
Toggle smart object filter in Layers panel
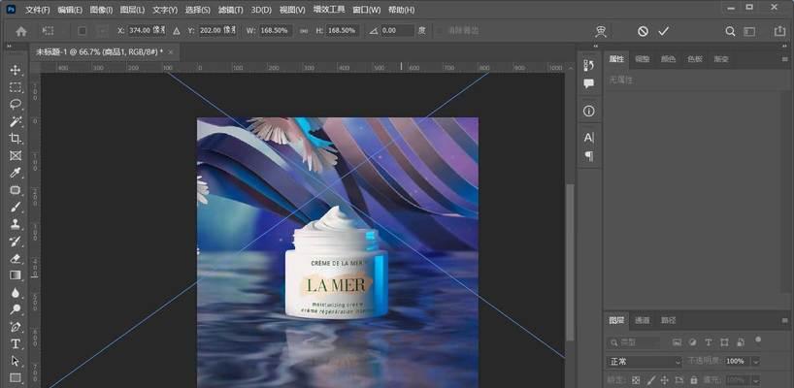pos(740,342)
